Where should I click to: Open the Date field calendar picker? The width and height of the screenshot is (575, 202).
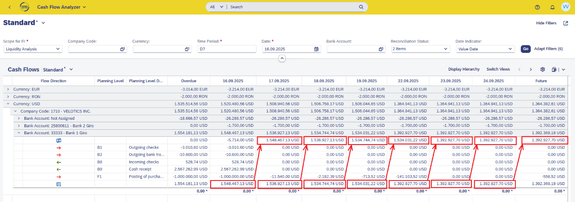316,49
